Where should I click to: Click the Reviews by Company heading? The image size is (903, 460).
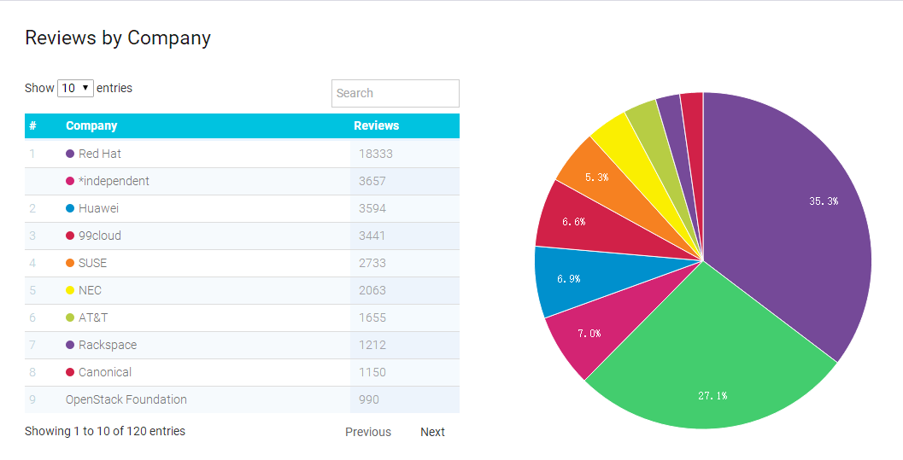[118, 38]
